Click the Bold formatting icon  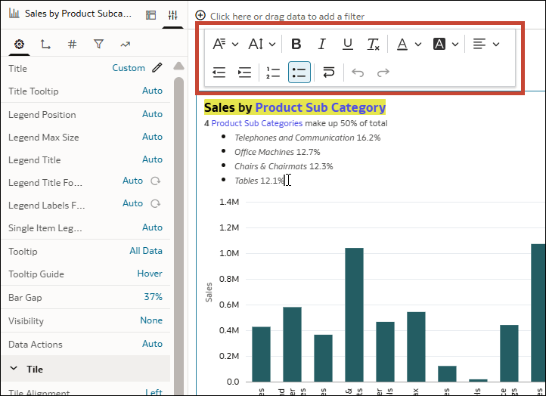[x=296, y=44]
